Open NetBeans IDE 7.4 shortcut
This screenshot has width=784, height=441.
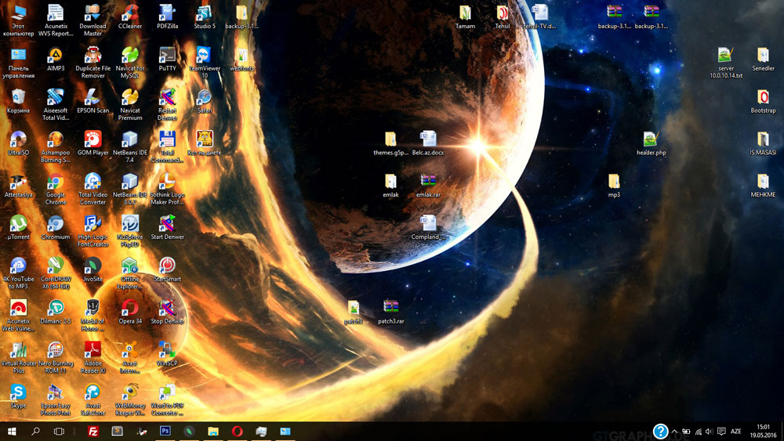click(x=130, y=146)
